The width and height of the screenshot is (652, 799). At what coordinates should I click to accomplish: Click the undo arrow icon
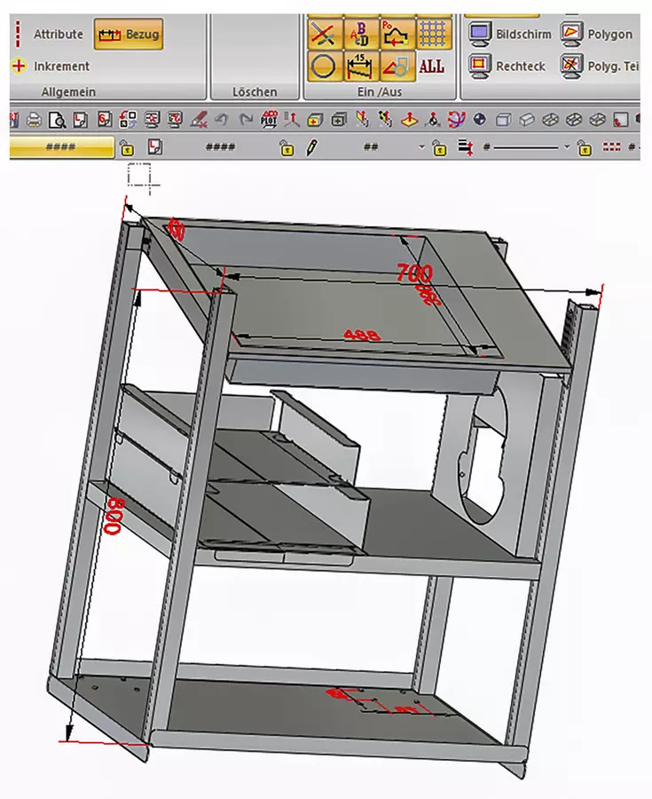coord(222,119)
